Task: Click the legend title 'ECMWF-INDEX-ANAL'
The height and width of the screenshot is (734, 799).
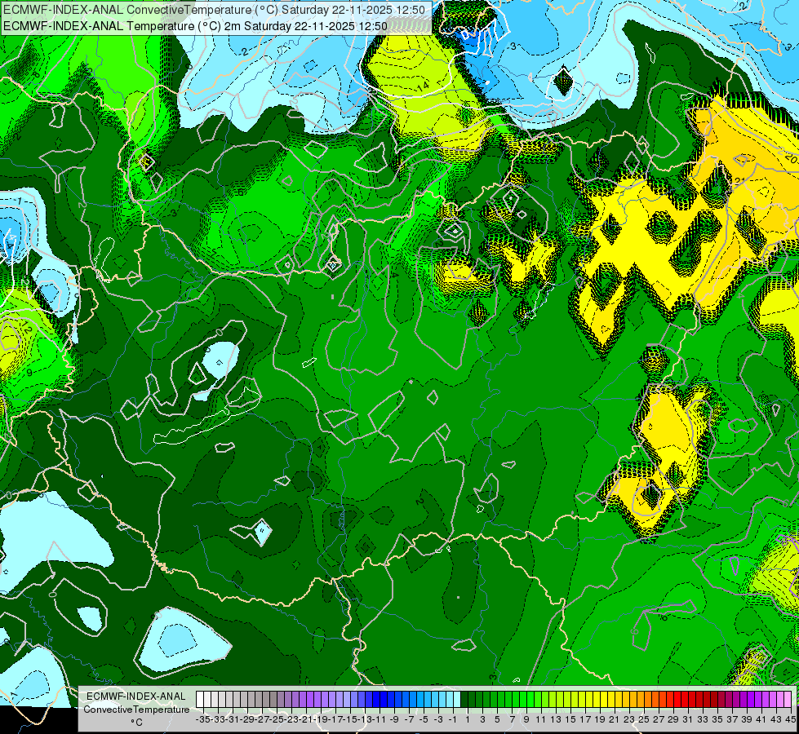Action: point(136,696)
